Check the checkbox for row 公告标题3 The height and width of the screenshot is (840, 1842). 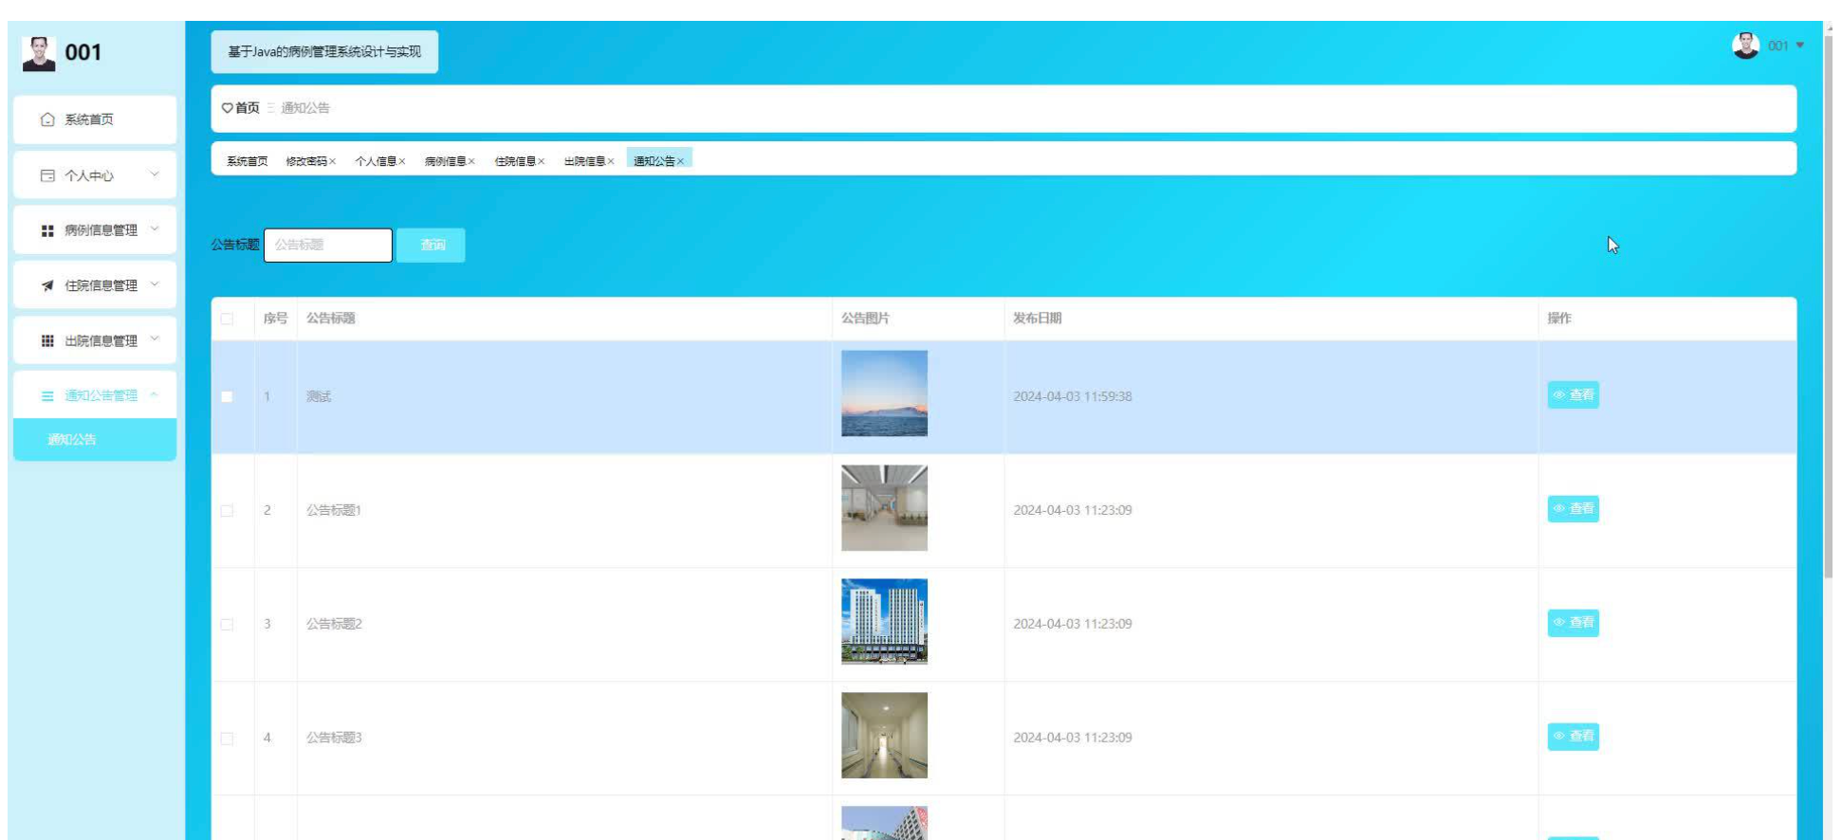[227, 738]
